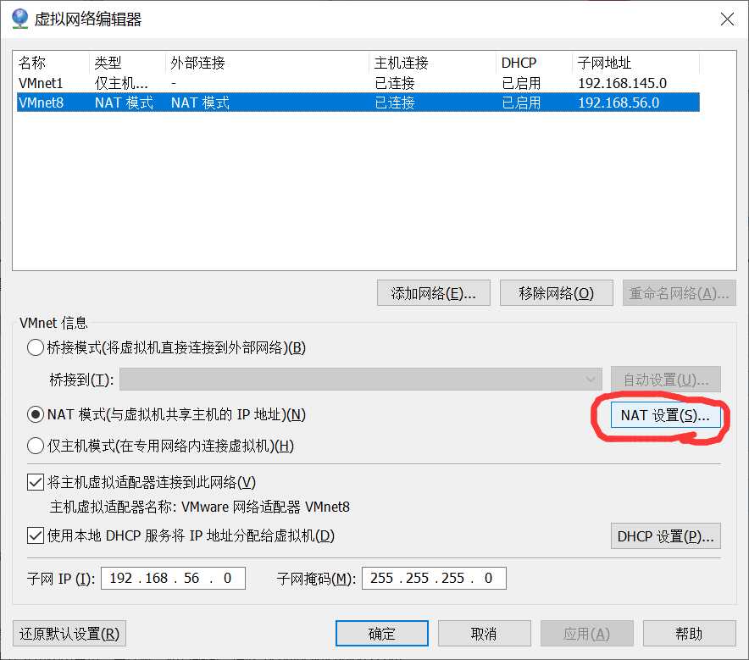
Task: Click the 子网掩码 input field
Action: [434, 579]
